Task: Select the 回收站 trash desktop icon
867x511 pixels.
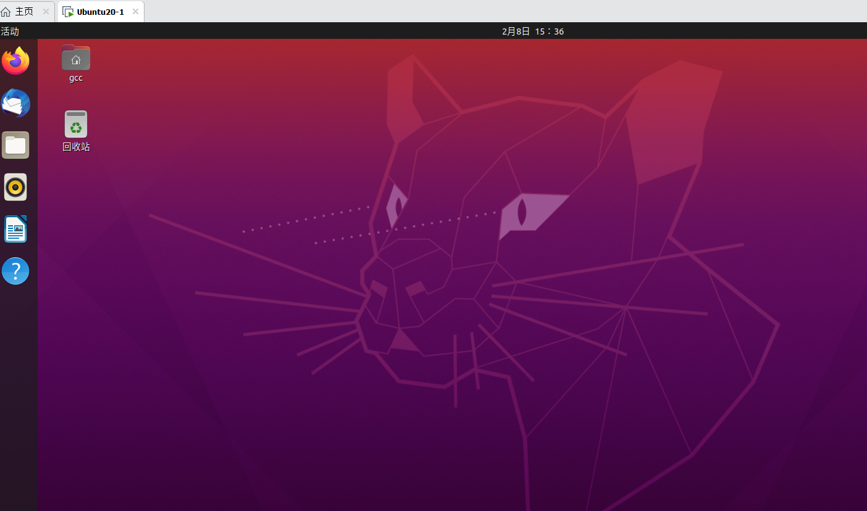Action: (x=76, y=124)
